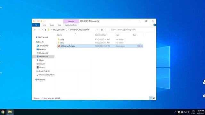Click the 4KStogramPortable app icon
Viewport: 205px width, 115px height.
[59, 46]
